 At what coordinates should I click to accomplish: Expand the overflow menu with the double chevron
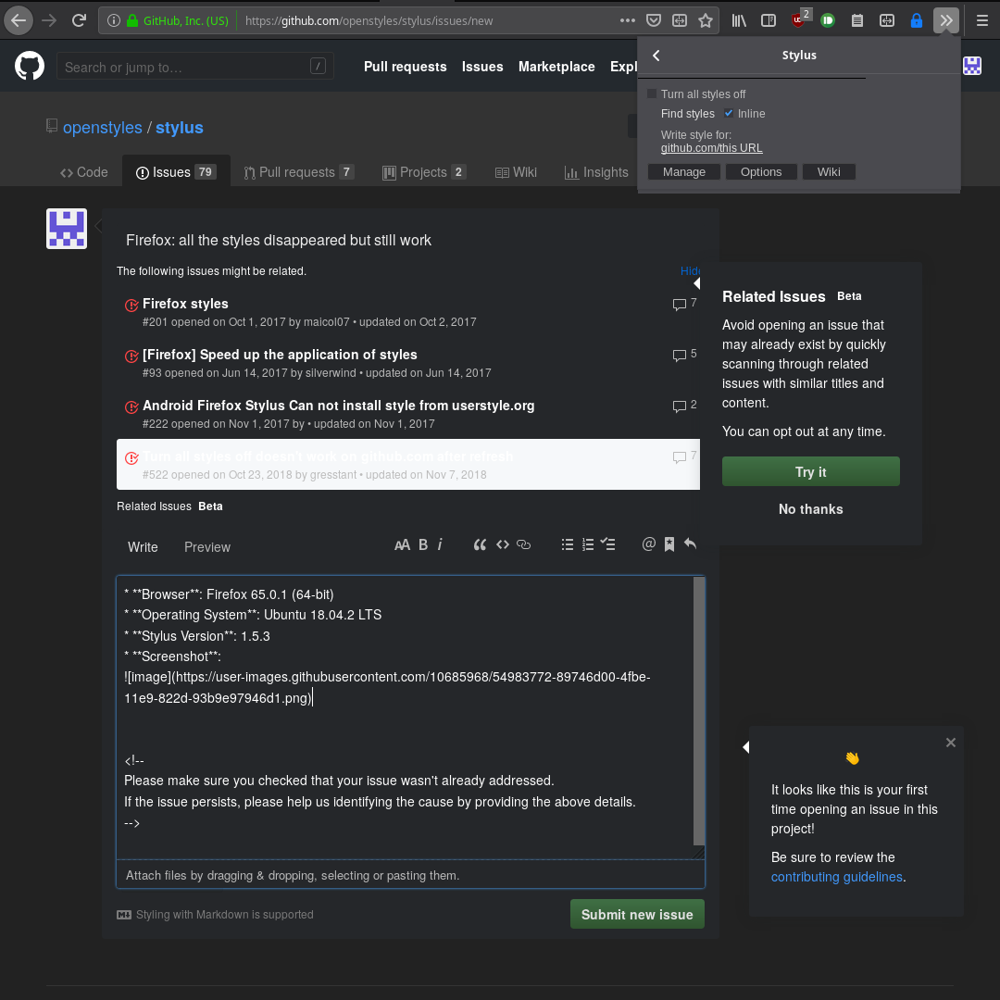pyautogui.click(x=945, y=19)
